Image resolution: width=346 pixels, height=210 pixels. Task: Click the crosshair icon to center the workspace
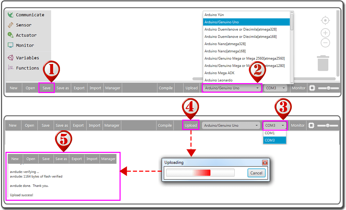pos(325,21)
